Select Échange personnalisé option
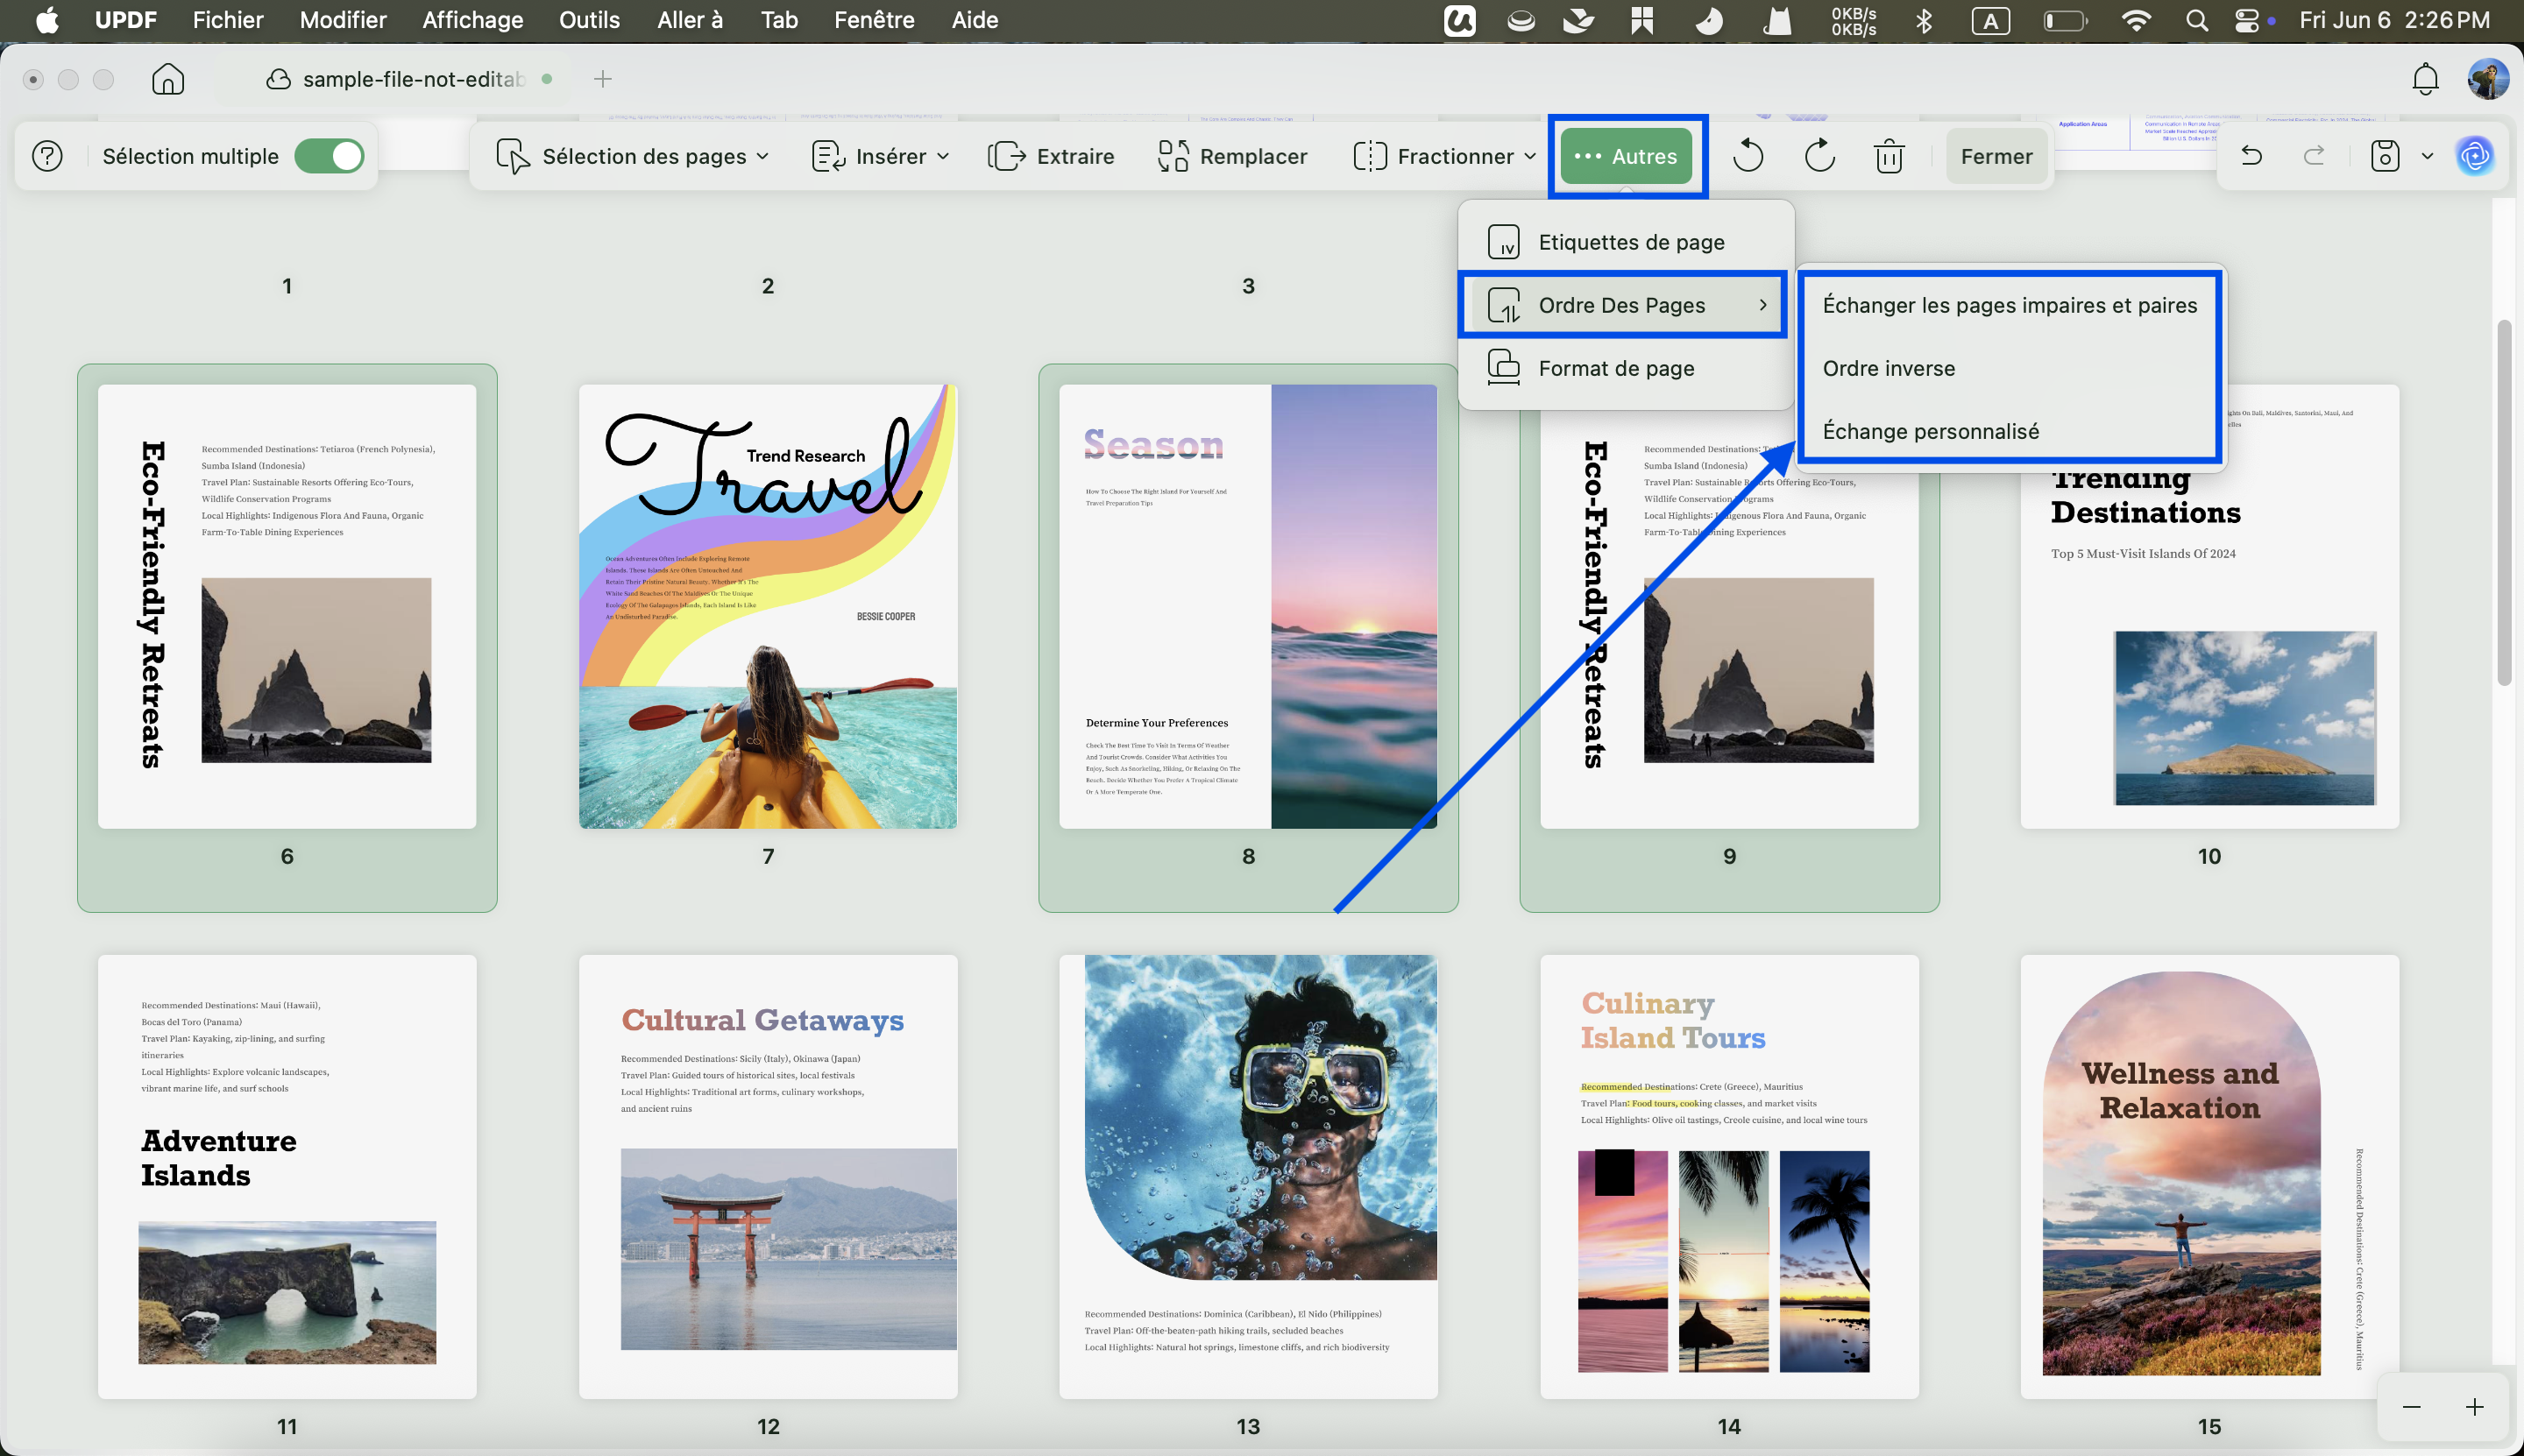 (x=1930, y=431)
